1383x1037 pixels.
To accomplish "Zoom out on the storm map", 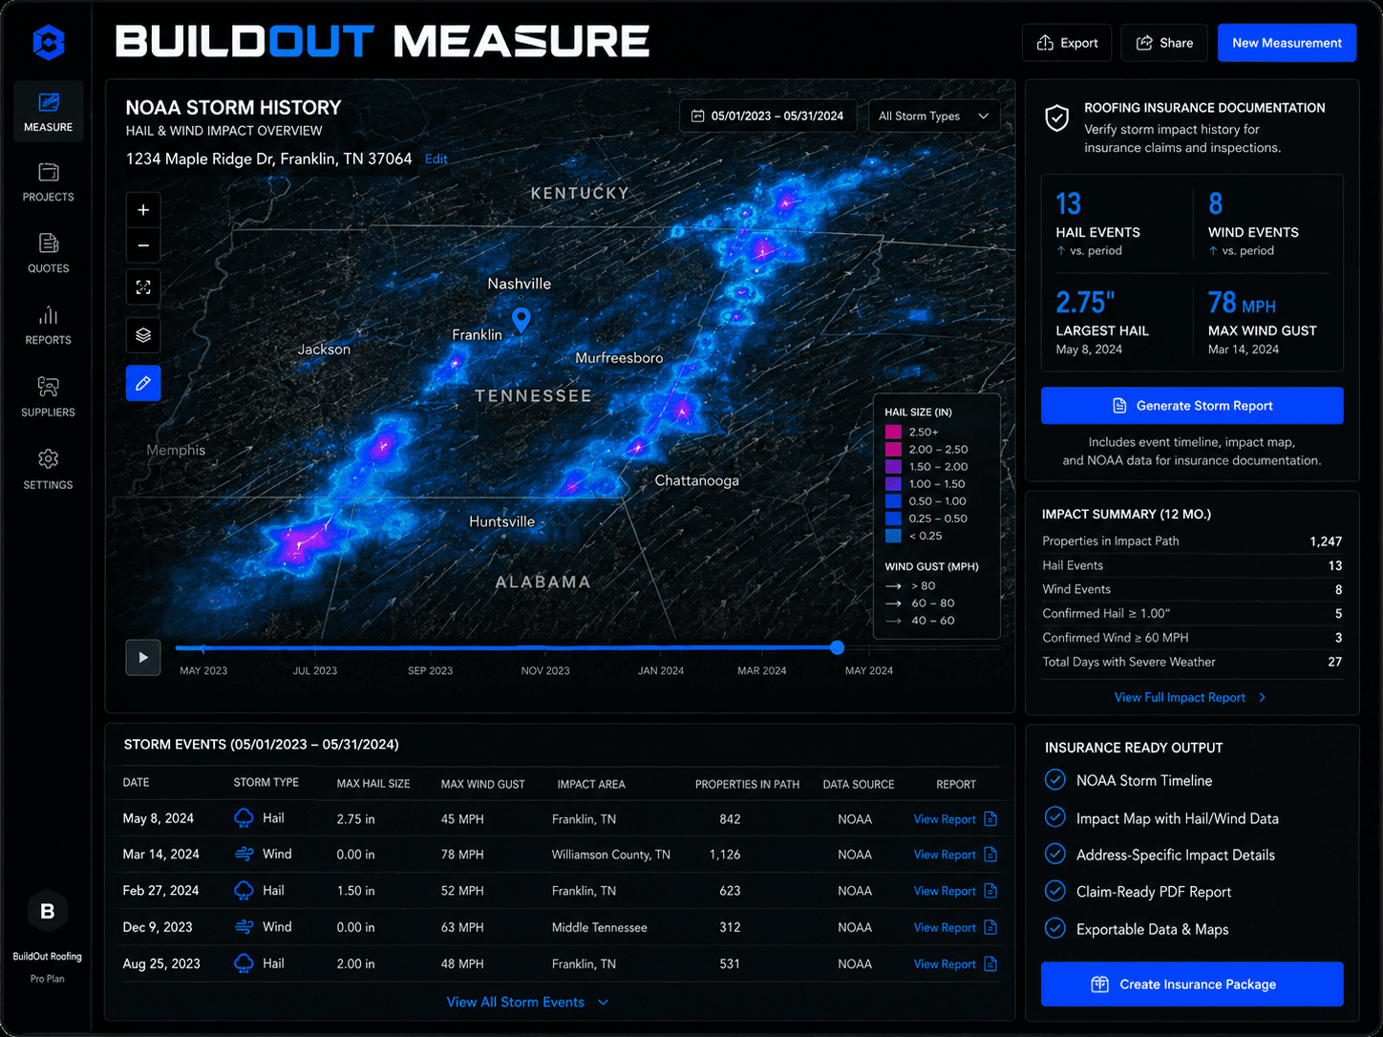I will [x=143, y=245].
